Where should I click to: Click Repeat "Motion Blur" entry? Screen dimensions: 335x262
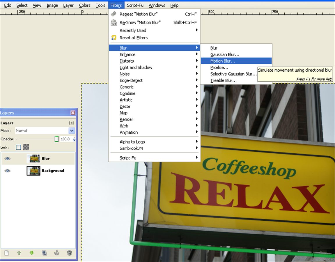click(154, 14)
